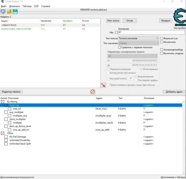Open the value type dropdown

(139, 43)
